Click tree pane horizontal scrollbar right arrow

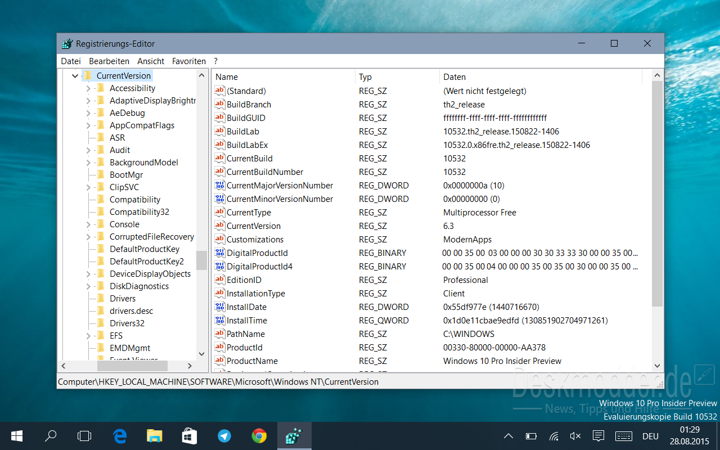click(x=190, y=366)
